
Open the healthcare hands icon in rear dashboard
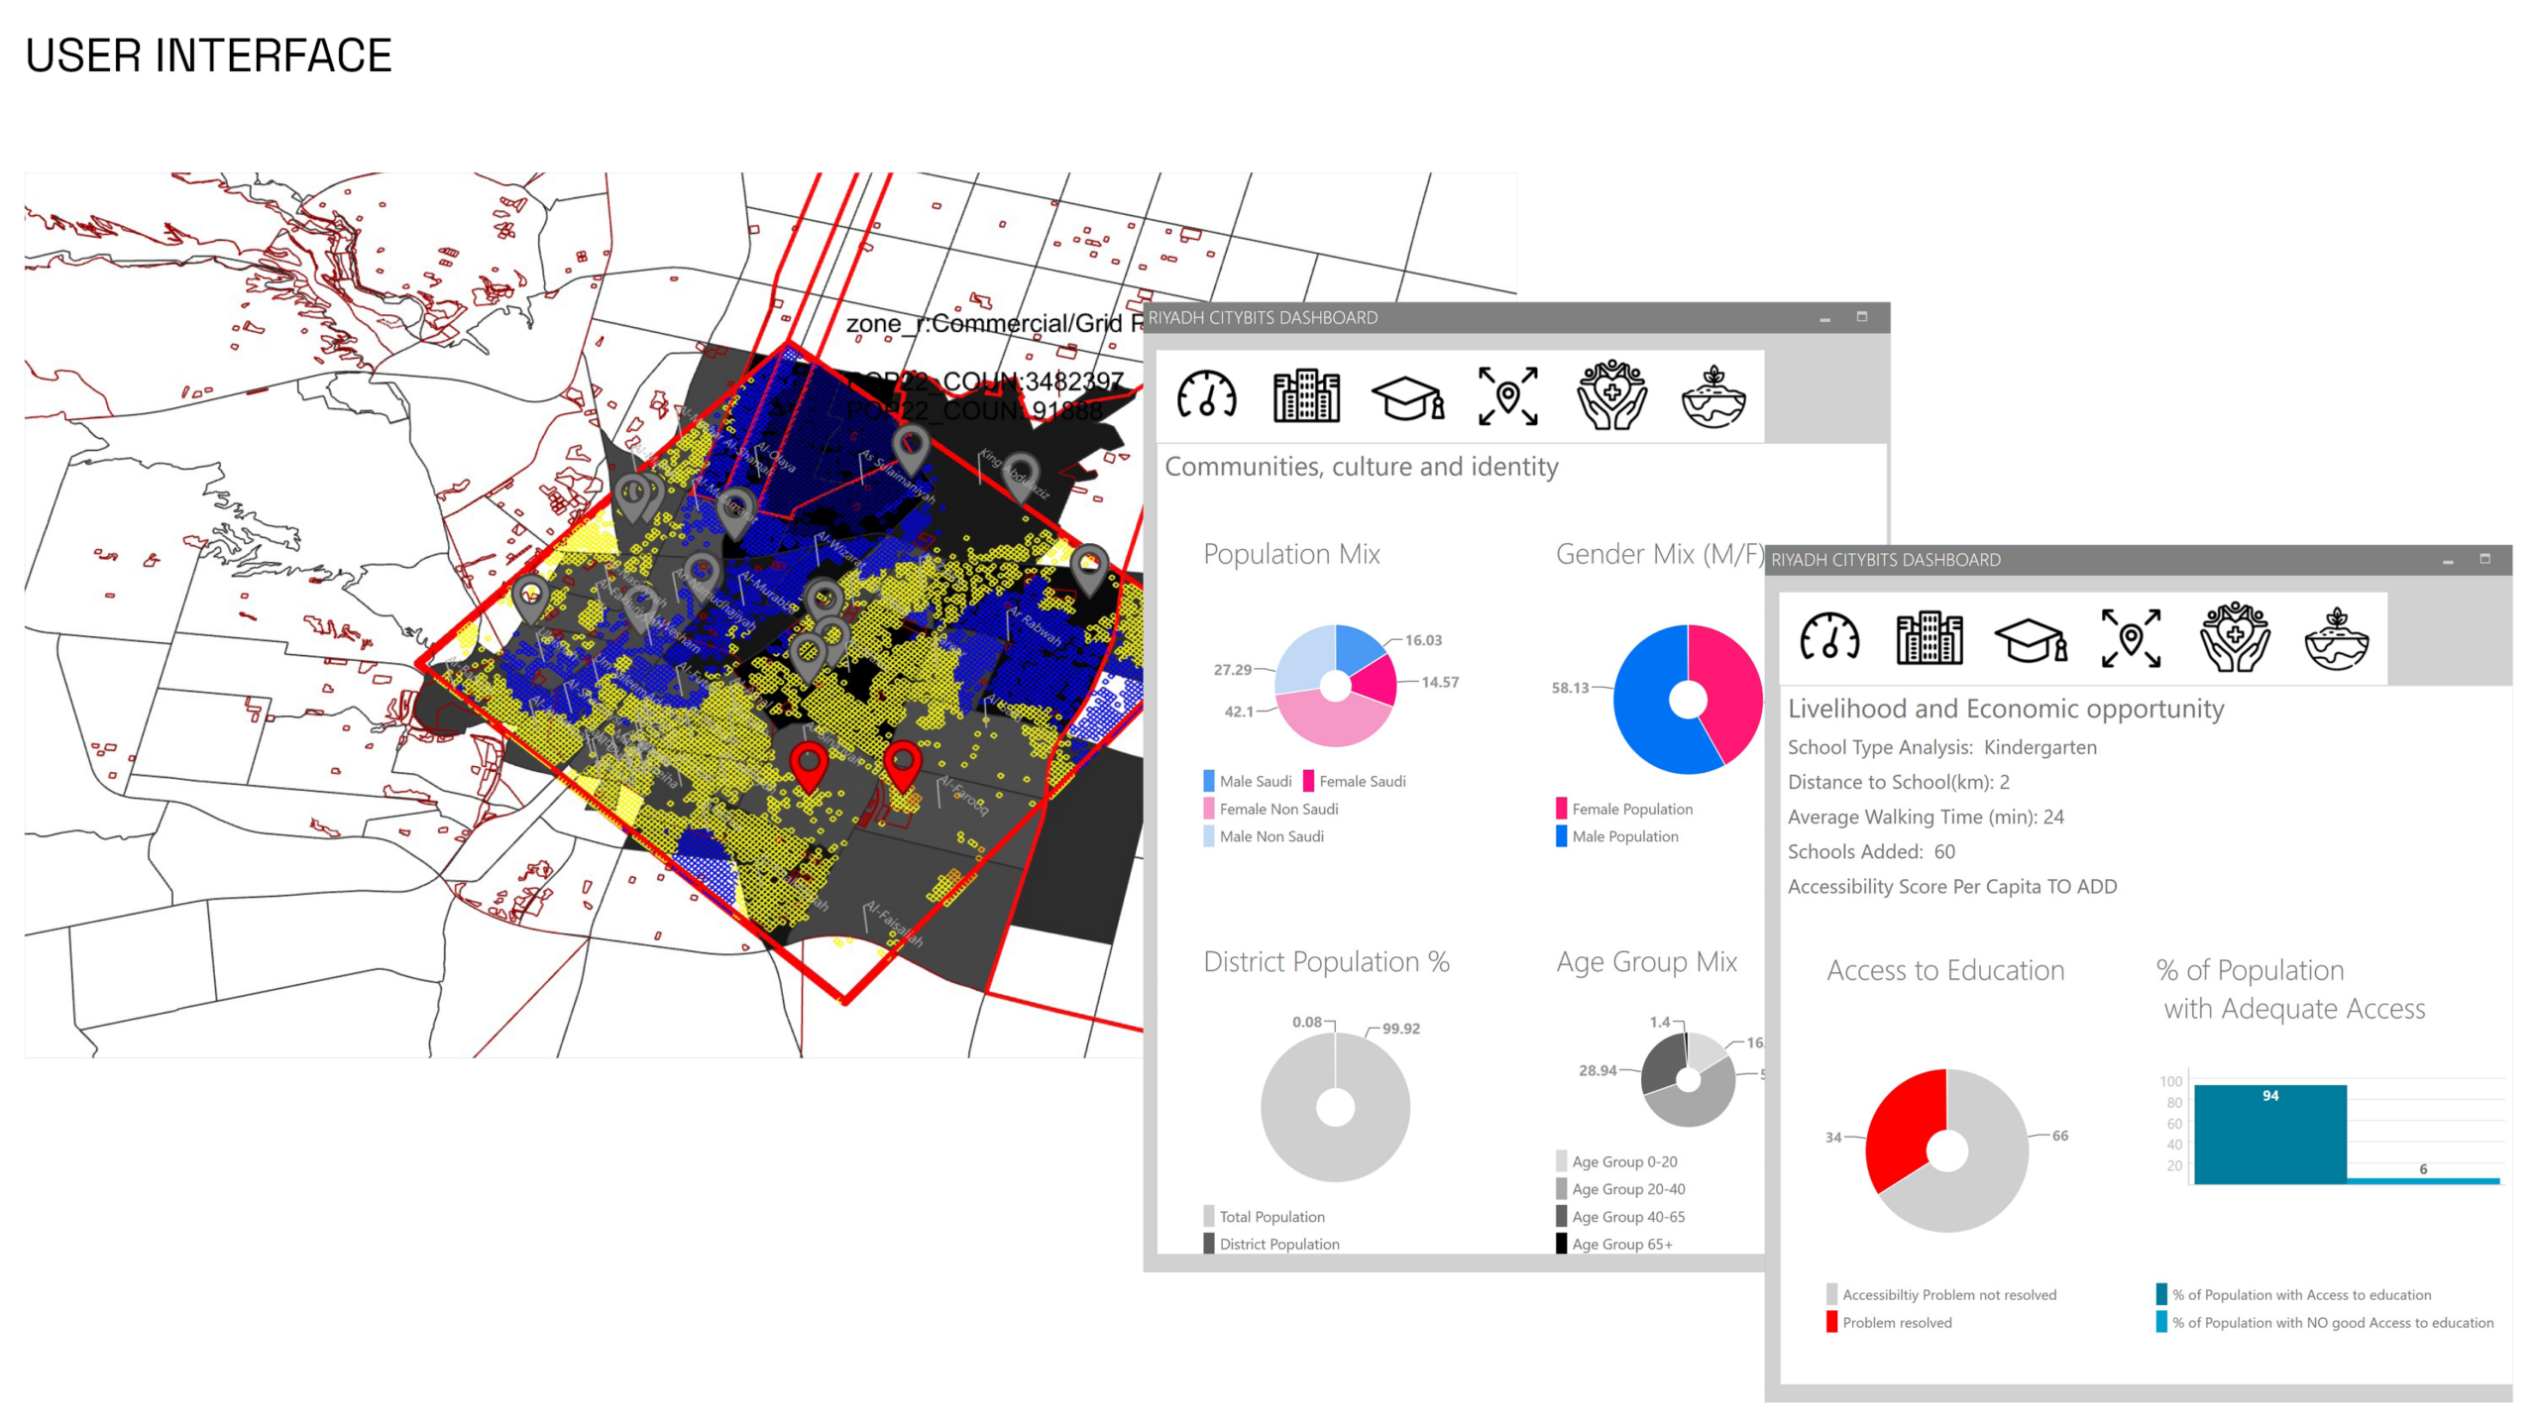click(x=1611, y=394)
